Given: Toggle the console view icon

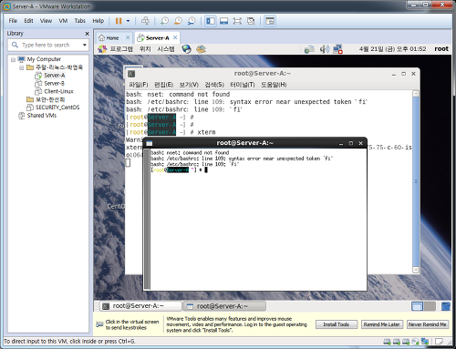Looking at the screenshot, I should point(270,21).
